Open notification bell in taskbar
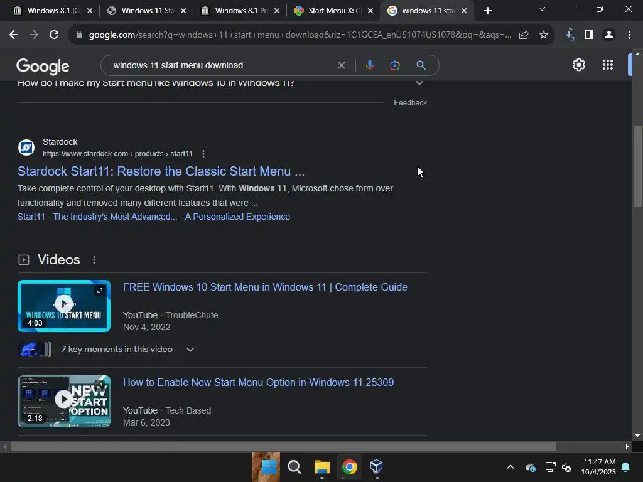This screenshot has width=643, height=482. (626, 467)
